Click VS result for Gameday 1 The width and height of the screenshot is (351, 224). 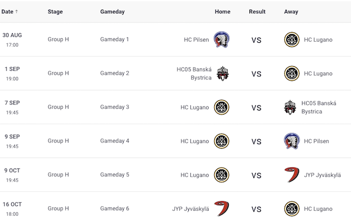[x=256, y=40]
